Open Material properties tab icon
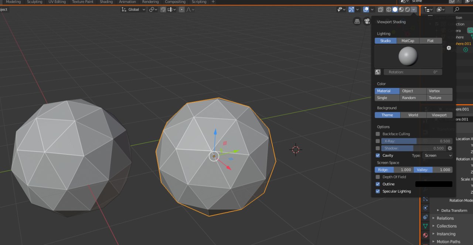 point(425,235)
